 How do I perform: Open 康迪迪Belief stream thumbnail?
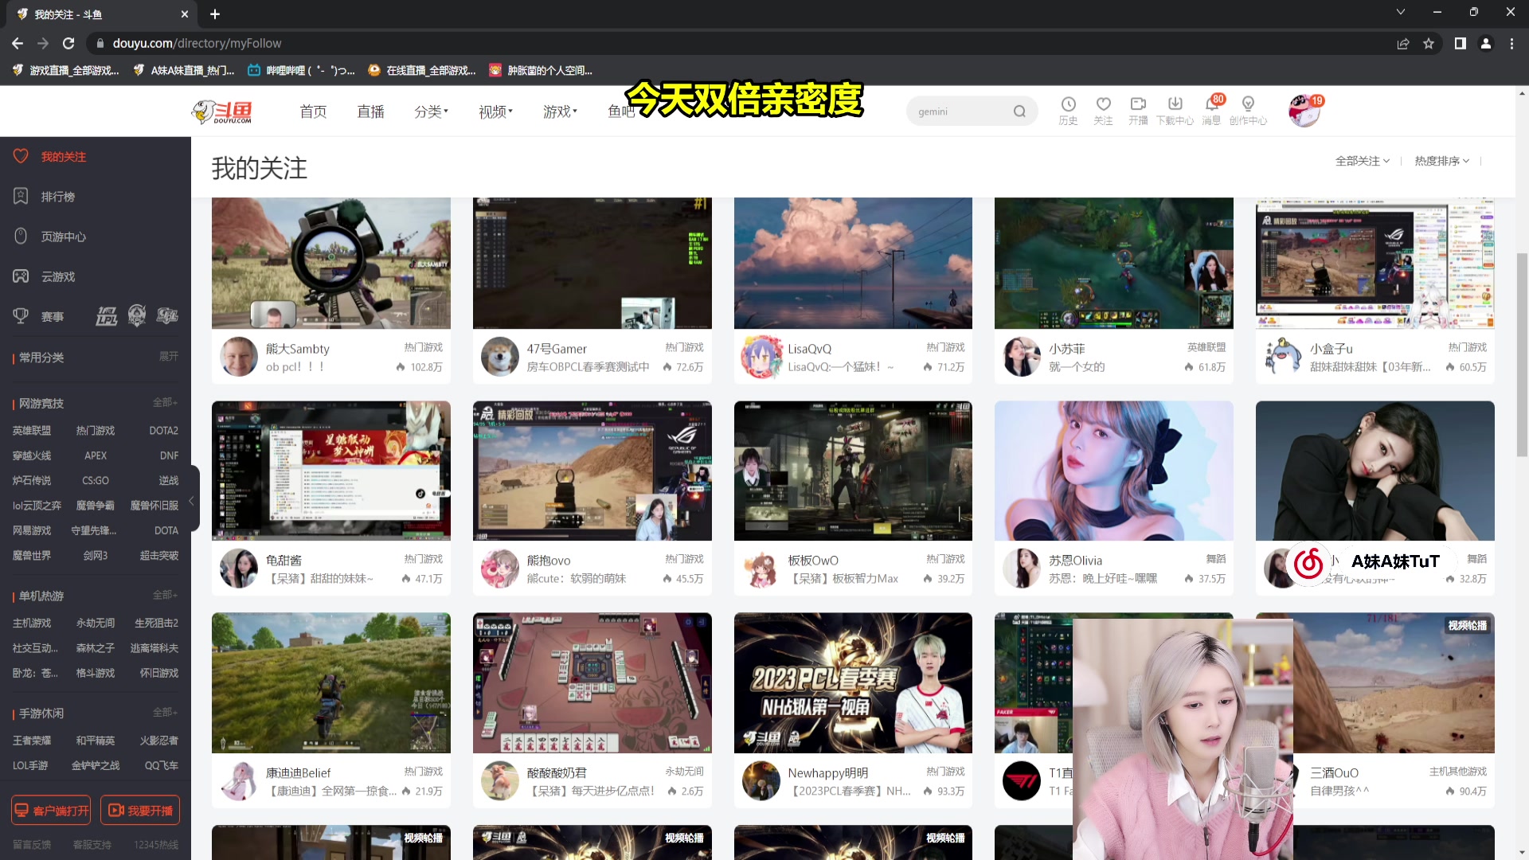(x=331, y=682)
